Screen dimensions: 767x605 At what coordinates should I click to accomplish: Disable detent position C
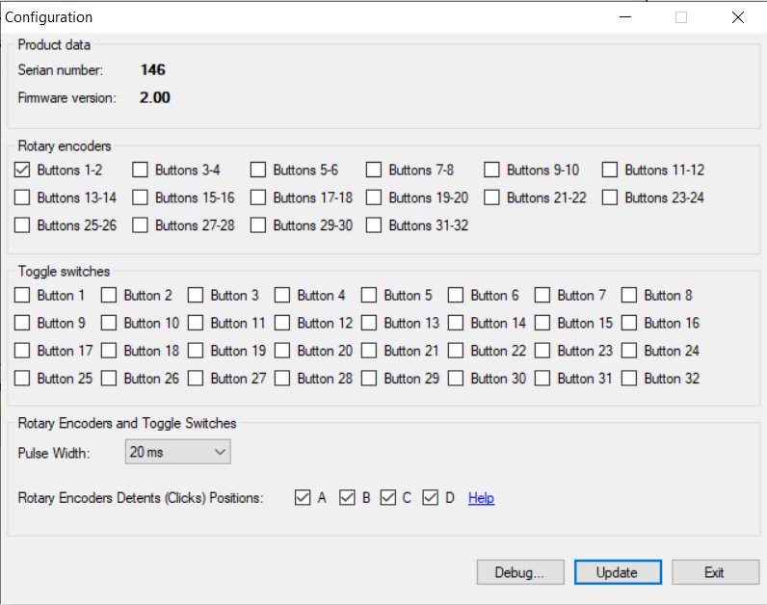click(x=388, y=498)
